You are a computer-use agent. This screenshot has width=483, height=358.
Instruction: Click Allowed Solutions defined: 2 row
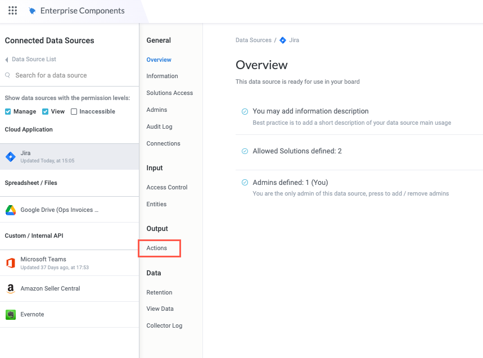(297, 151)
